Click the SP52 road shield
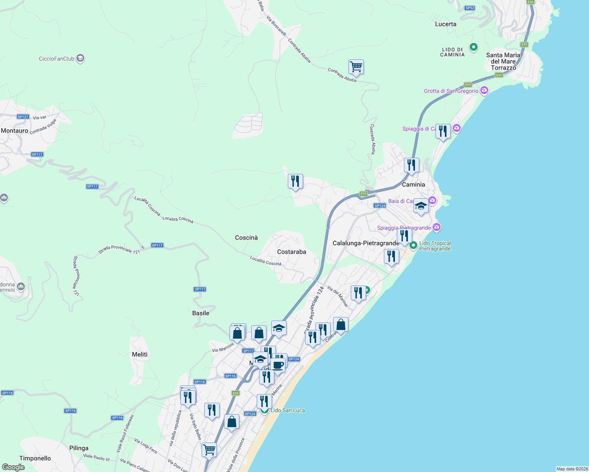The width and height of the screenshot is (589, 472). 470,8
